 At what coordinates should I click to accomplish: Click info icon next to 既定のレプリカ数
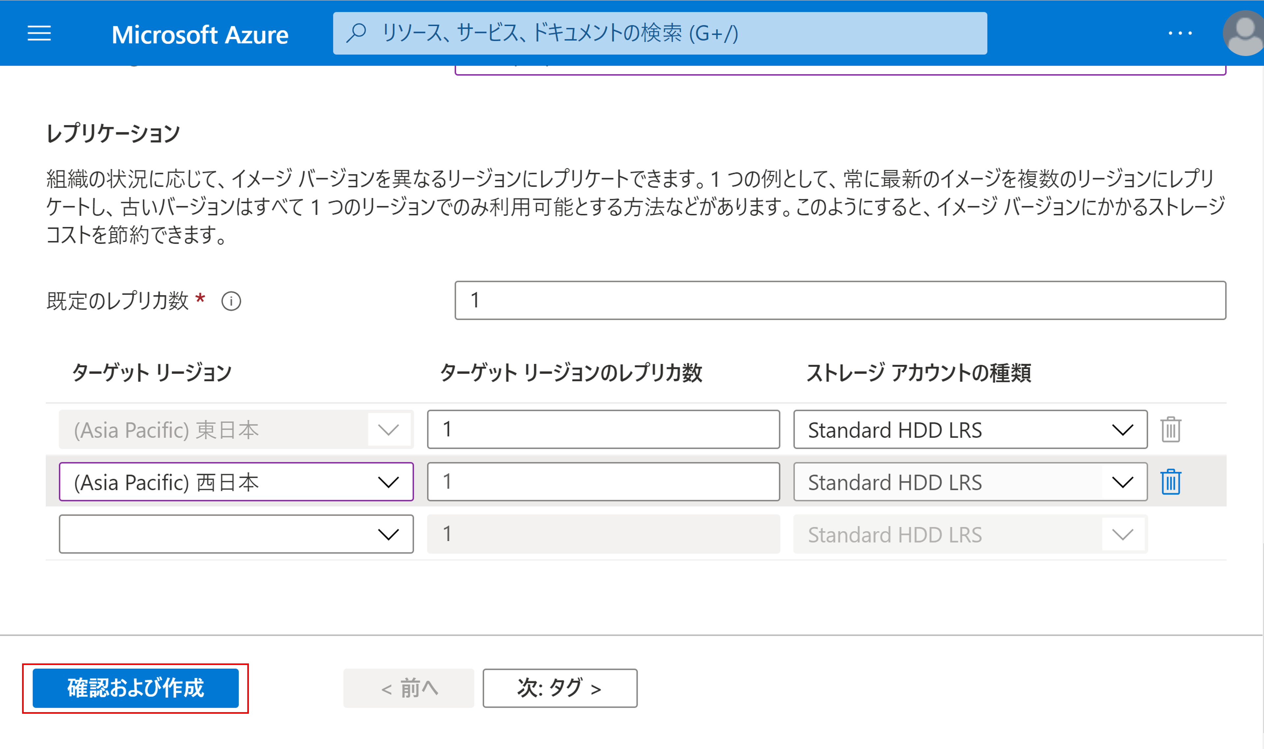point(231,301)
